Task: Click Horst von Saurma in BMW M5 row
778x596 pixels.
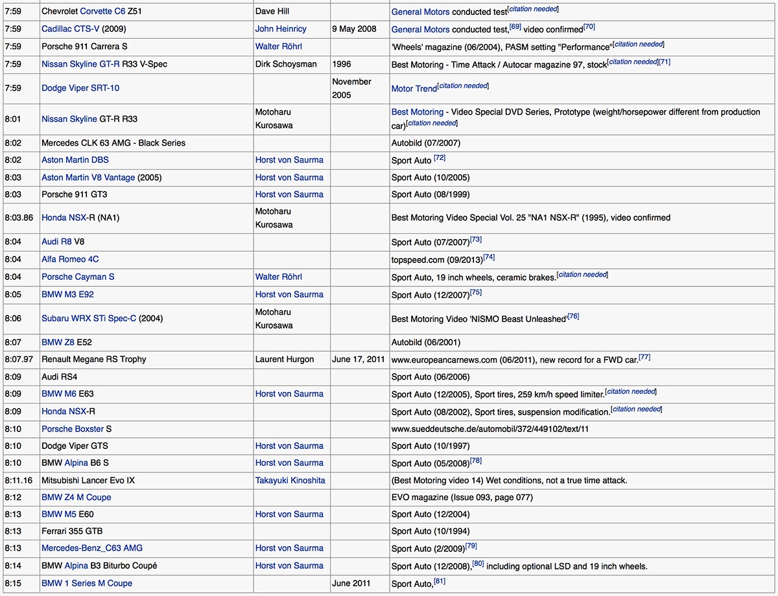Action: (x=289, y=514)
